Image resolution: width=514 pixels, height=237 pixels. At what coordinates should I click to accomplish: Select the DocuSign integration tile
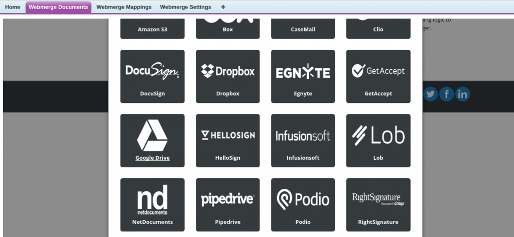152,76
